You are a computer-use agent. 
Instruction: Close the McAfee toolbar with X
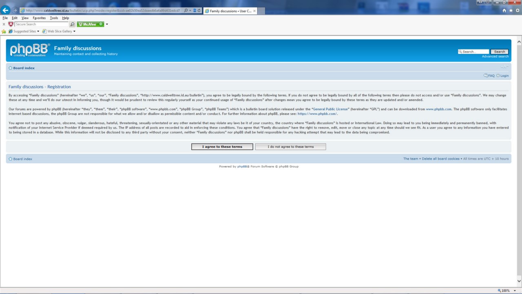4,24
